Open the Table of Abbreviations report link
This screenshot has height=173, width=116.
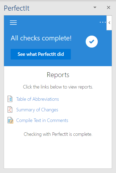point(38,99)
